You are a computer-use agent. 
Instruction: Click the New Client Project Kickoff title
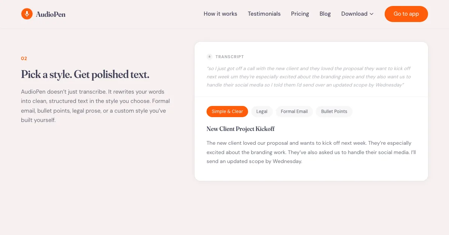pos(241,129)
